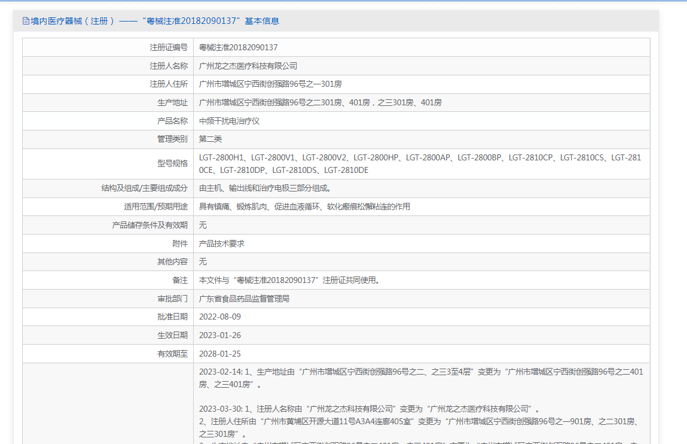Click effective date 2023-01-26
Viewport: 687px width, 444px height.
[220, 335]
